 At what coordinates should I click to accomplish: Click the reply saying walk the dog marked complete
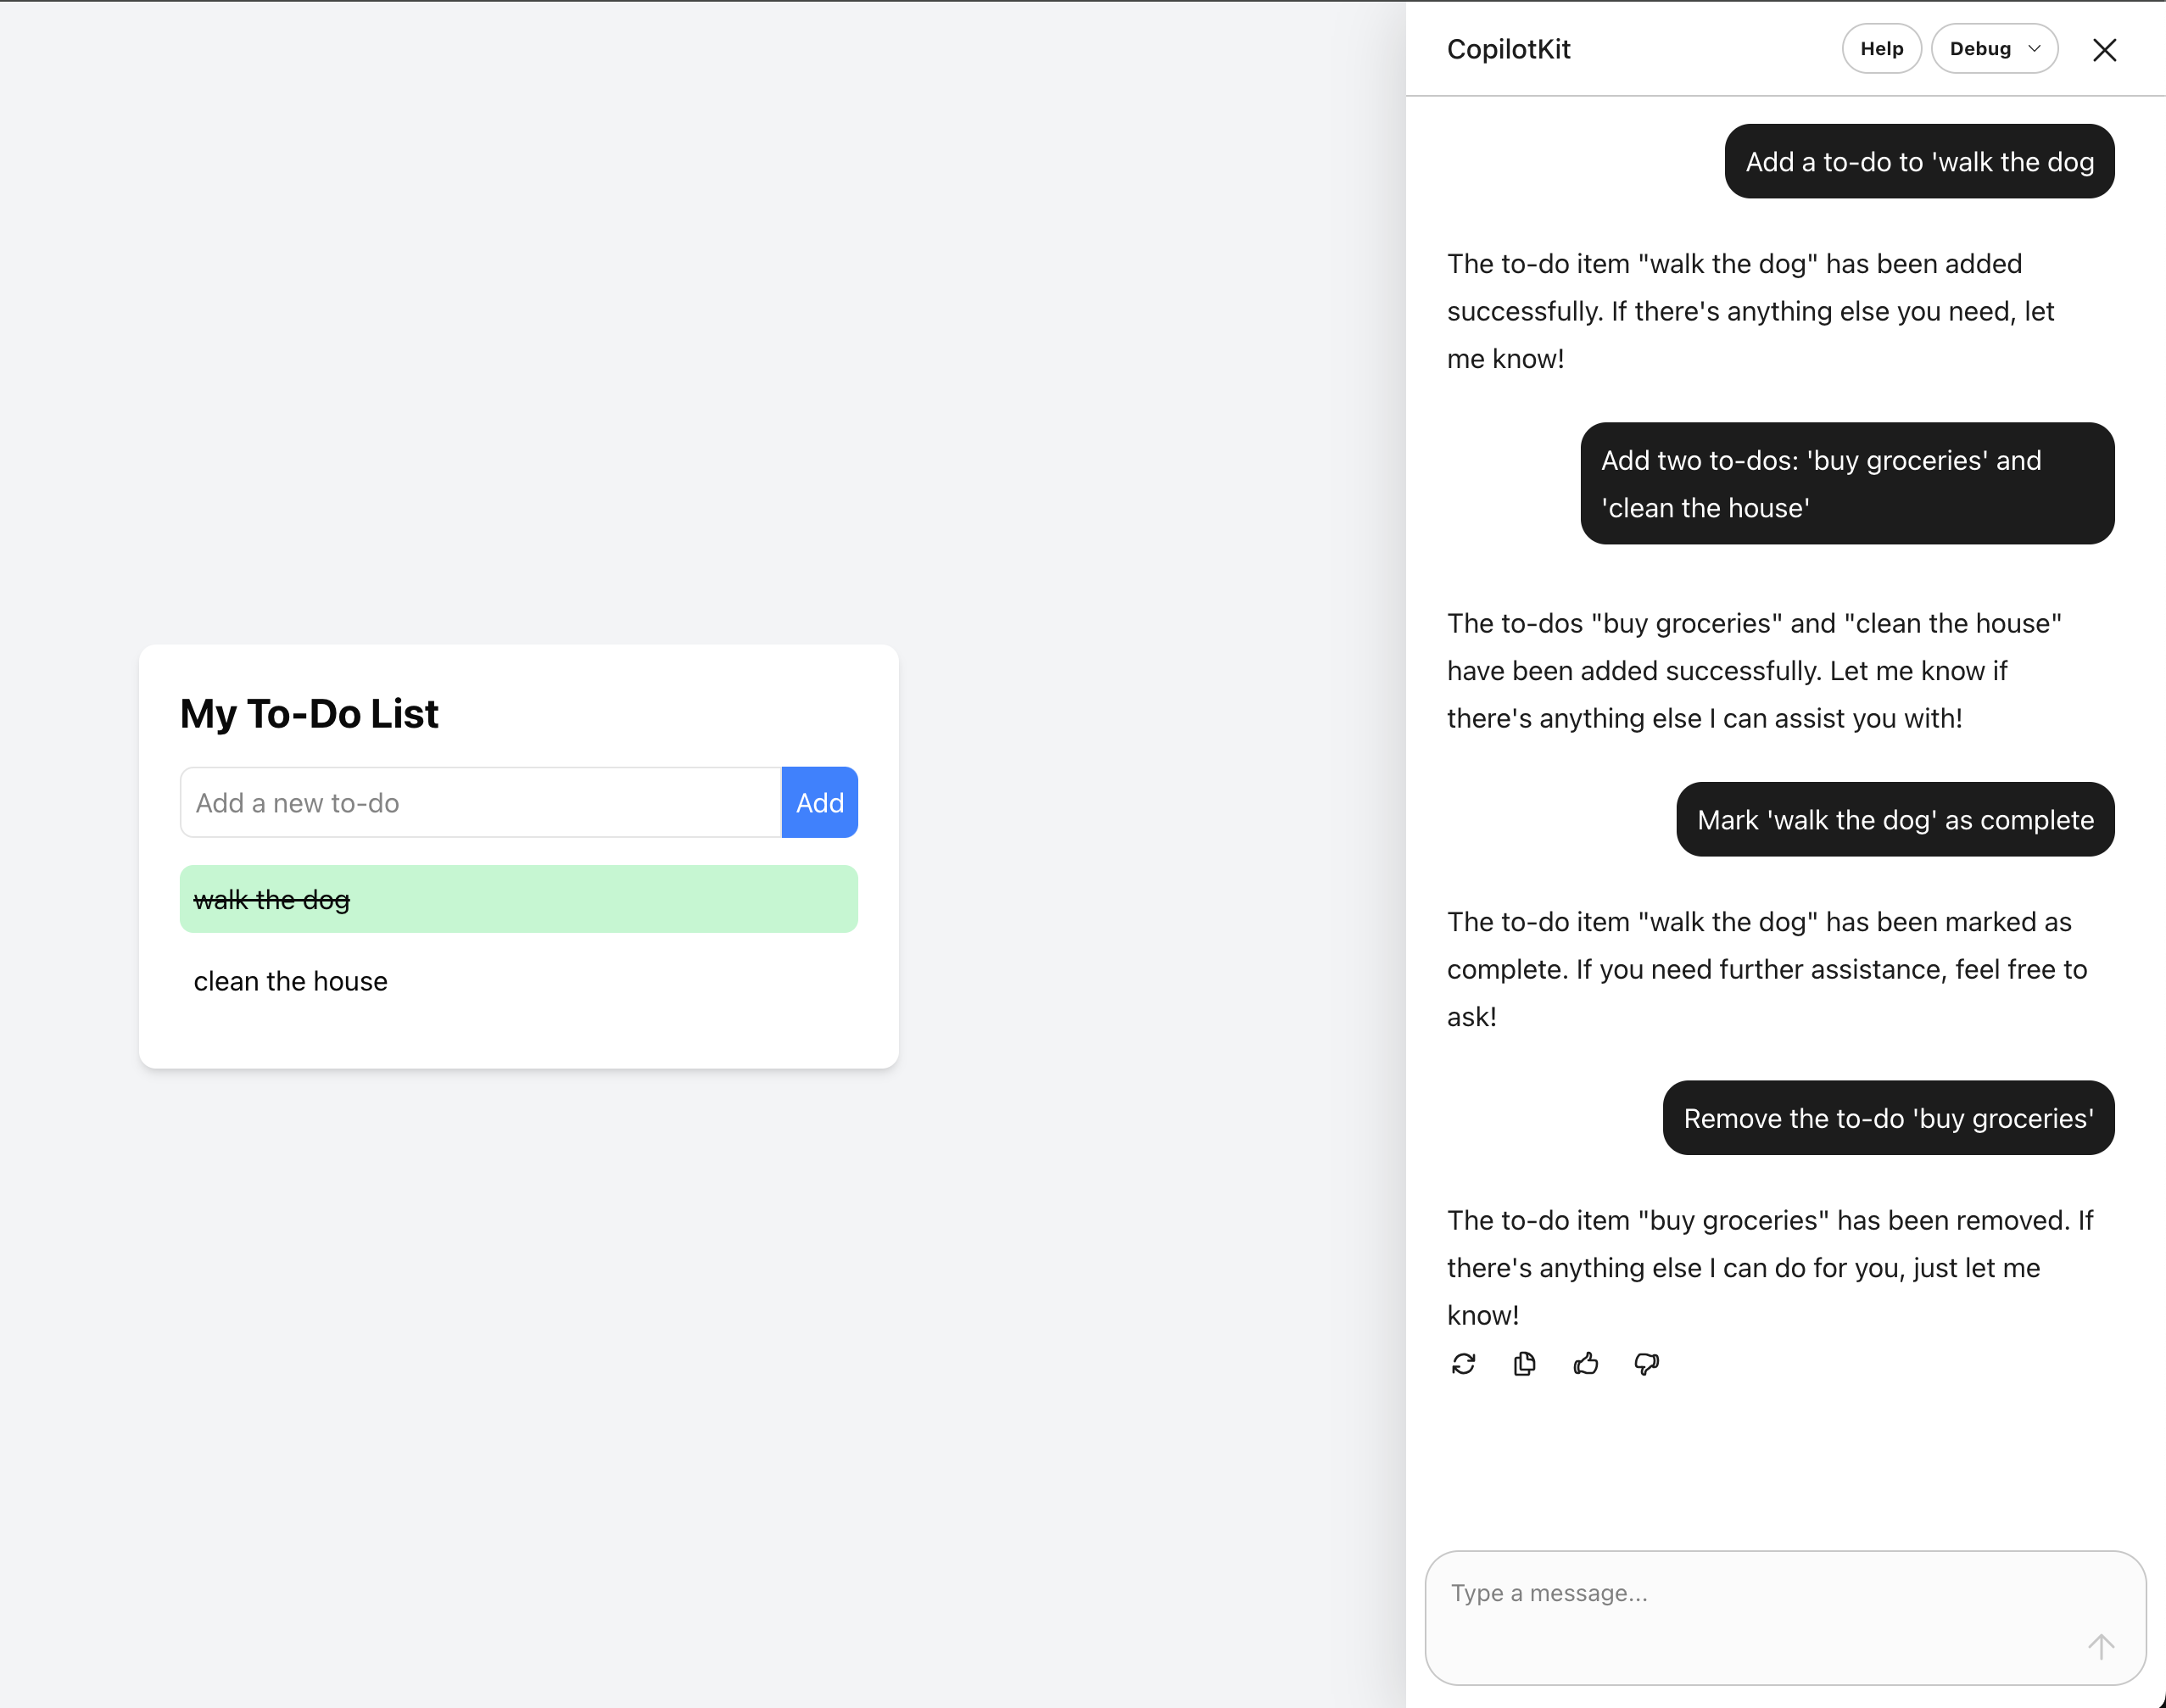(x=1767, y=969)
